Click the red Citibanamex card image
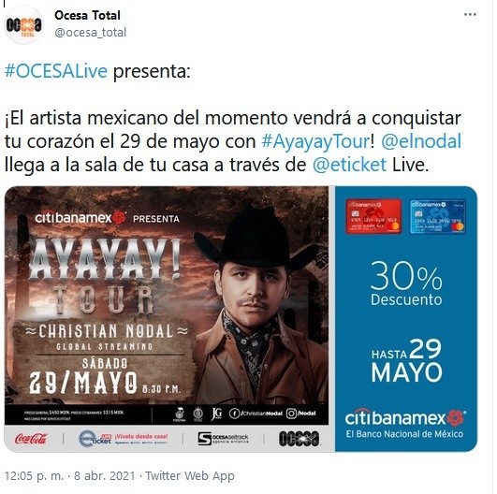 [373, 216]
